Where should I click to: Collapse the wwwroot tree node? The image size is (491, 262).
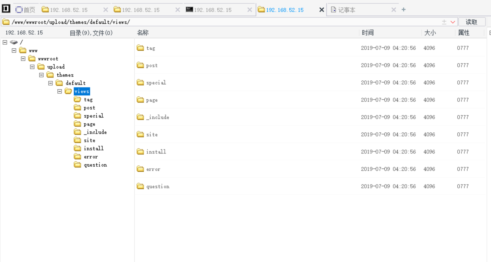click(23, 59)
